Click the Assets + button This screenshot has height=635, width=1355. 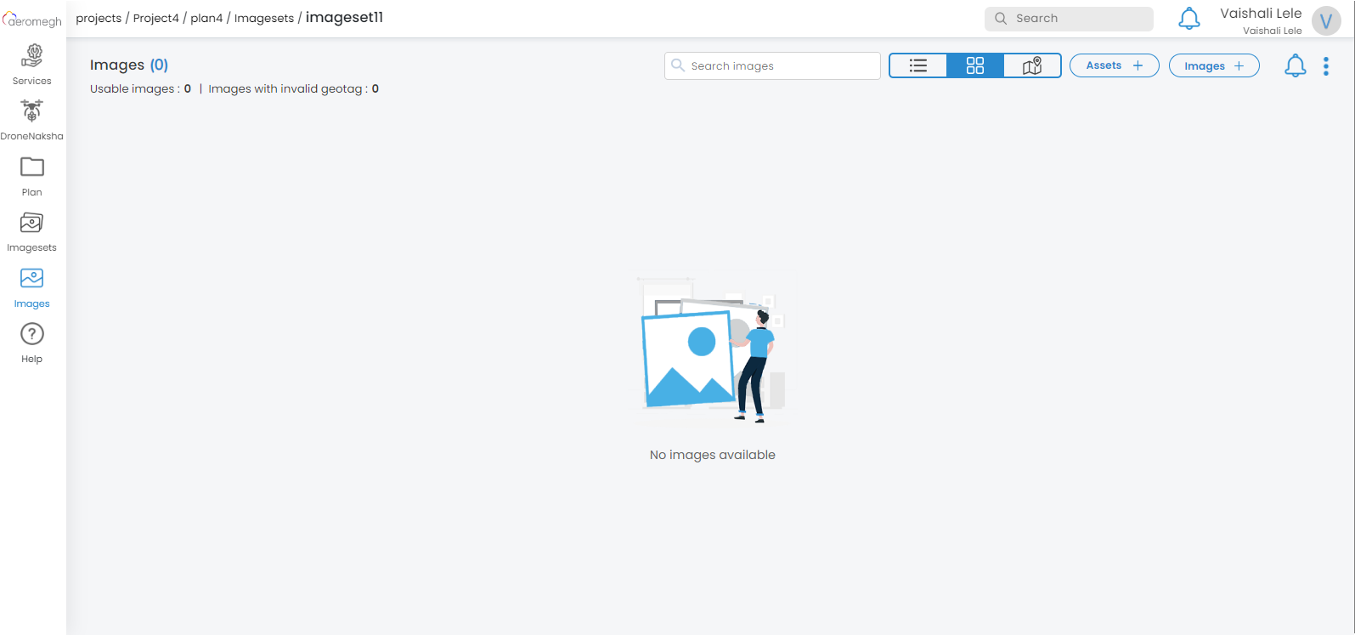pyautogui.click(x=1114, y=65)
